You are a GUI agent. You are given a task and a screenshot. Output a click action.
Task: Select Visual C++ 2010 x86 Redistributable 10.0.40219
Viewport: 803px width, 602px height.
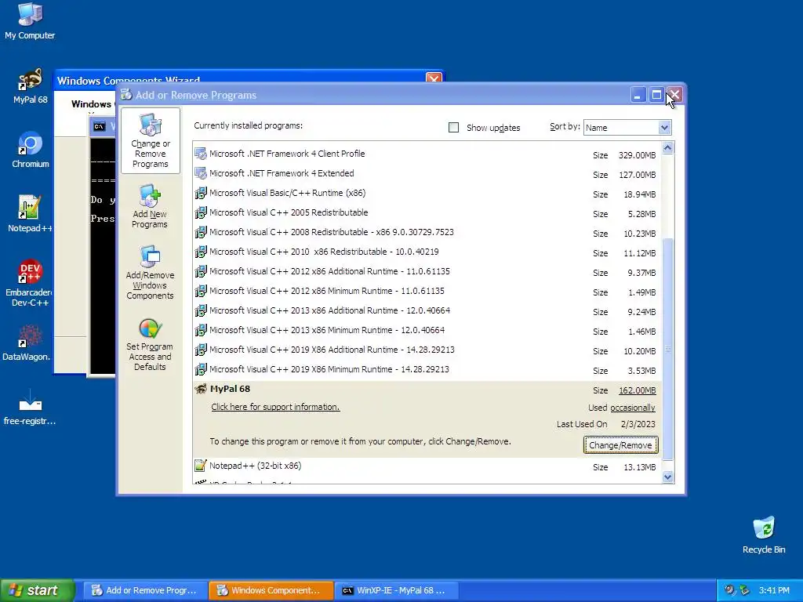tap(427, 252)
